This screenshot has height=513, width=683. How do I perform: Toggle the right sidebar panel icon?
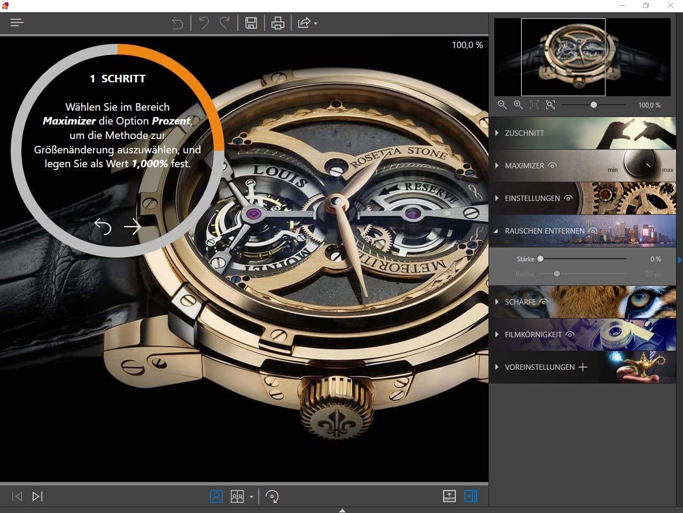[471, 496]
